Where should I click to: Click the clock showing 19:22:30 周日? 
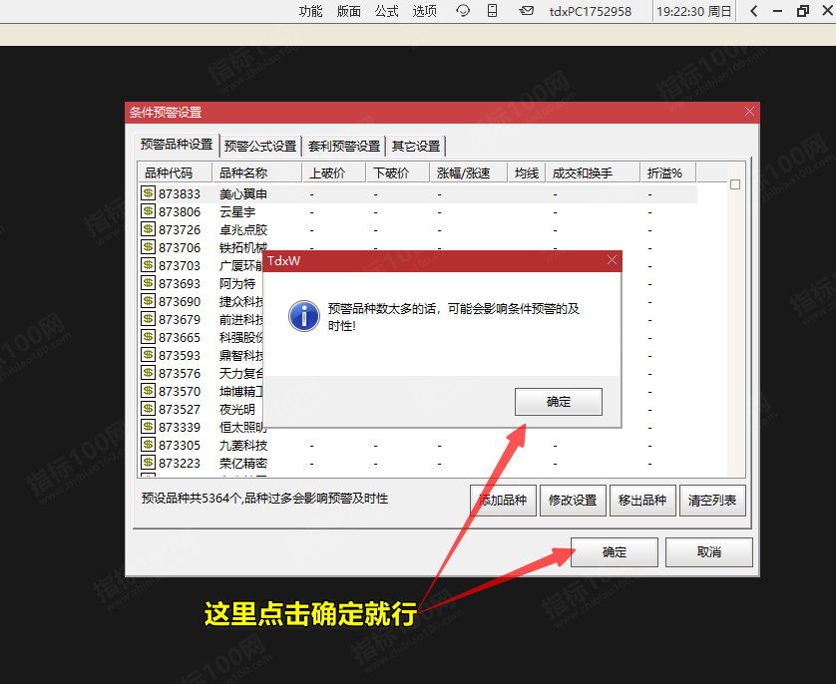[693, 11]
